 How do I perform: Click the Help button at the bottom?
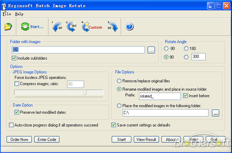click(x=193, y=140)
